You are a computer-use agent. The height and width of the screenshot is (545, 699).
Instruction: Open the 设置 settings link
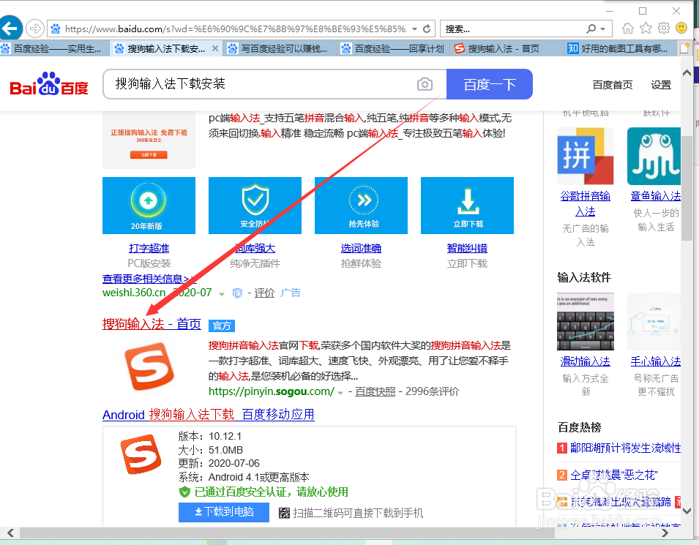click(x=661, y=85)
